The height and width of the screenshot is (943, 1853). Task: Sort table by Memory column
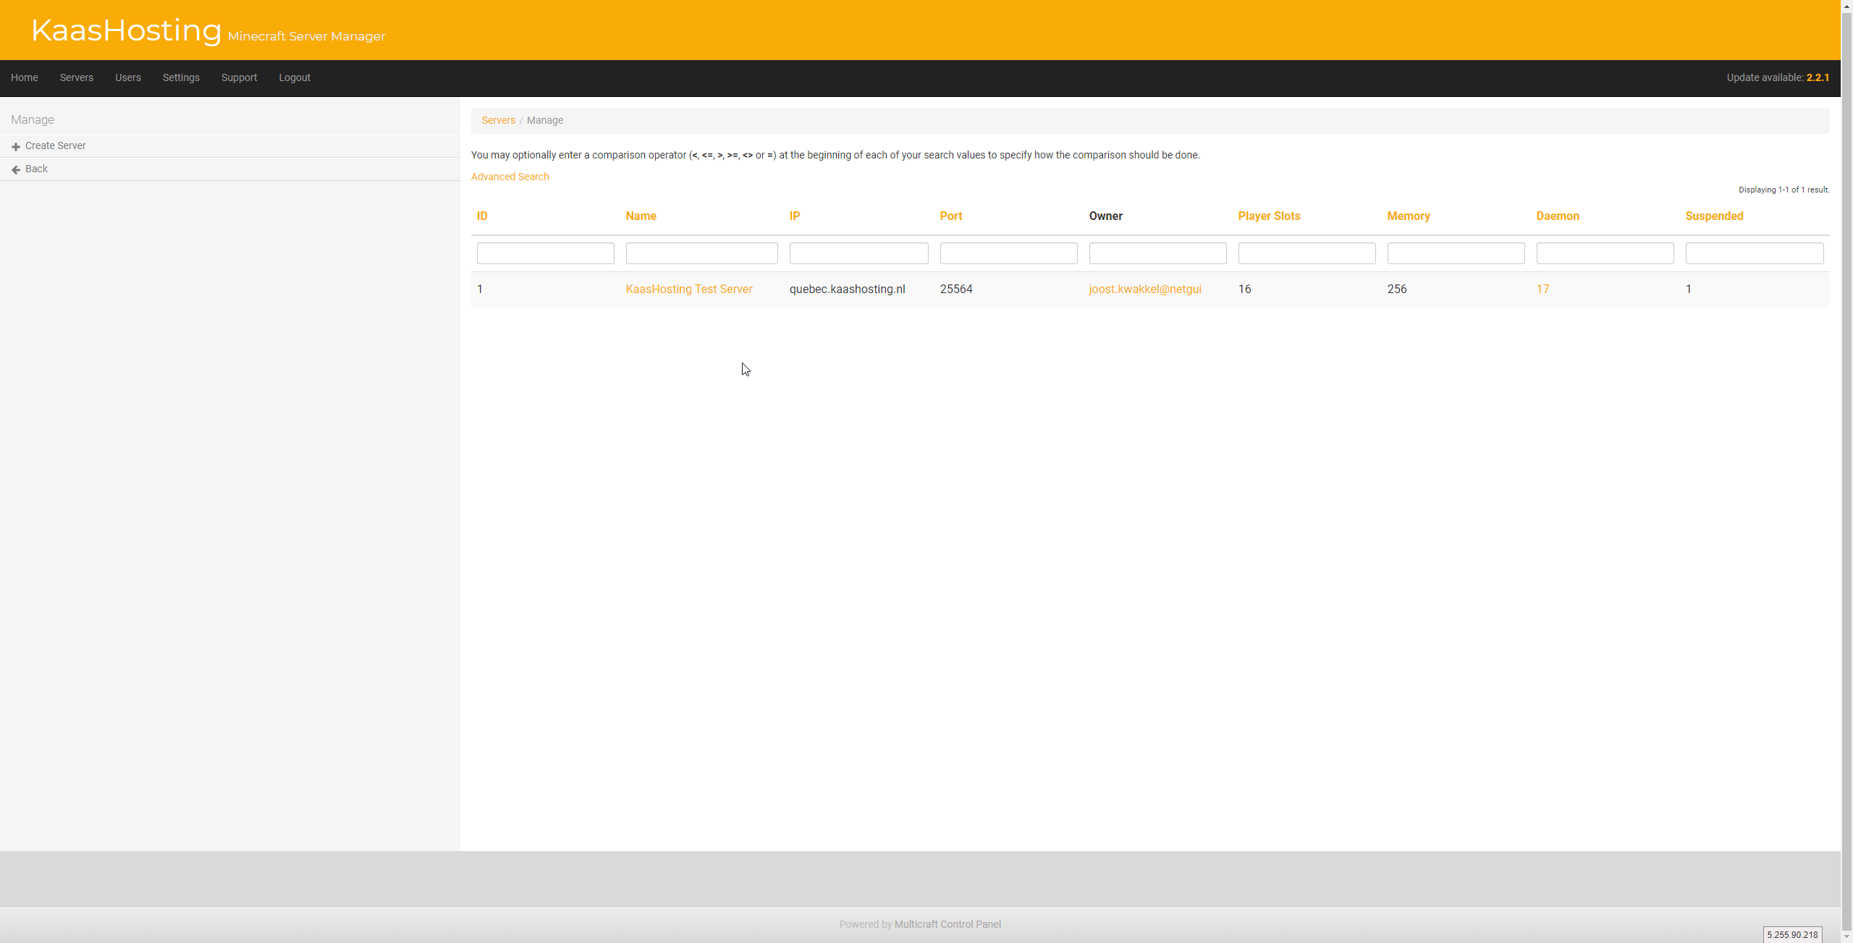pos(1408,216)
